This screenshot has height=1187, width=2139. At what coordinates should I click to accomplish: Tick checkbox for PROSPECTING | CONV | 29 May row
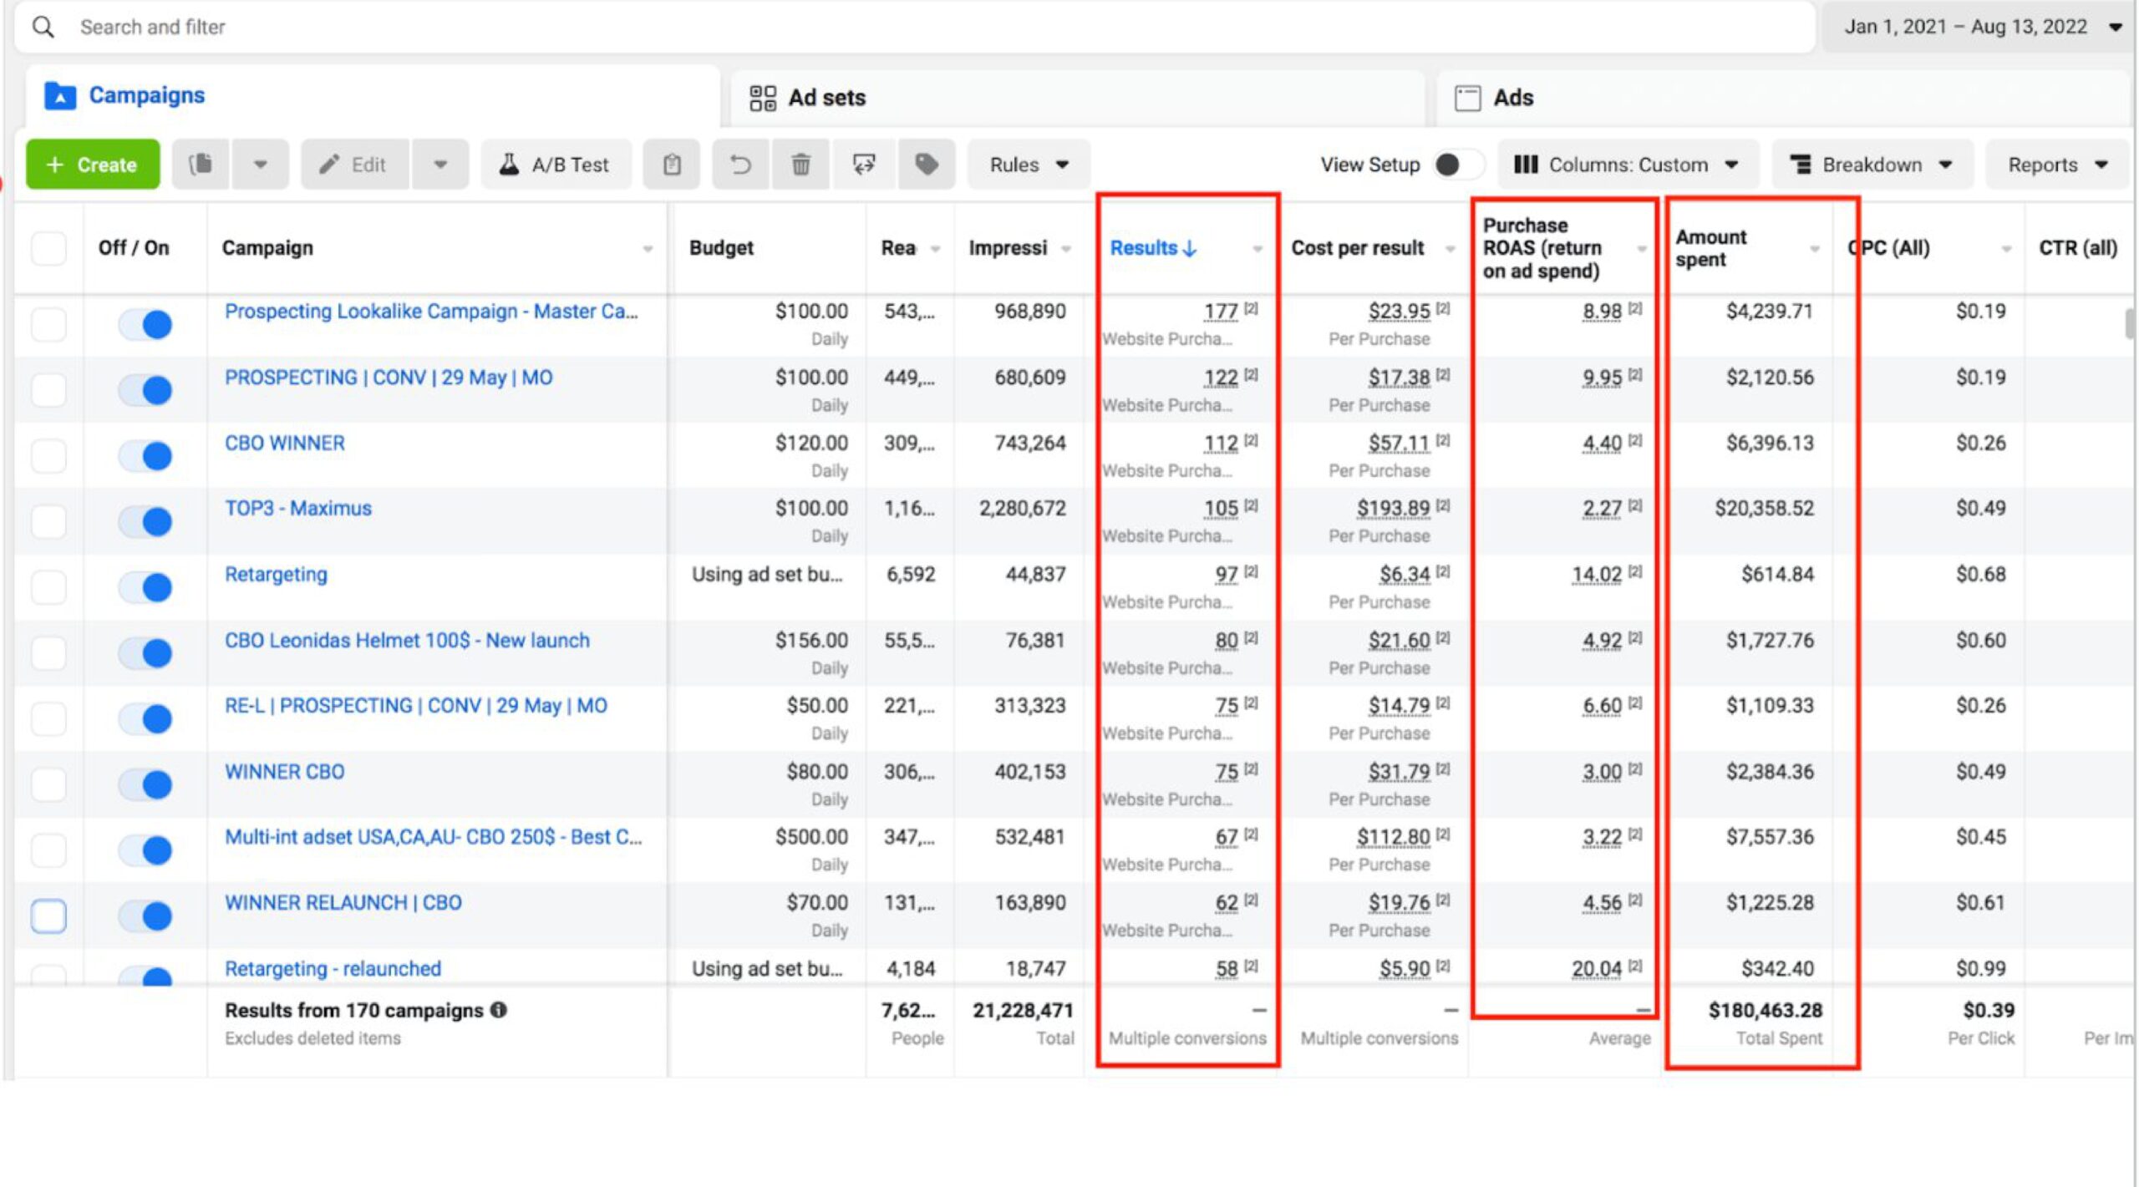coord(48,390)
